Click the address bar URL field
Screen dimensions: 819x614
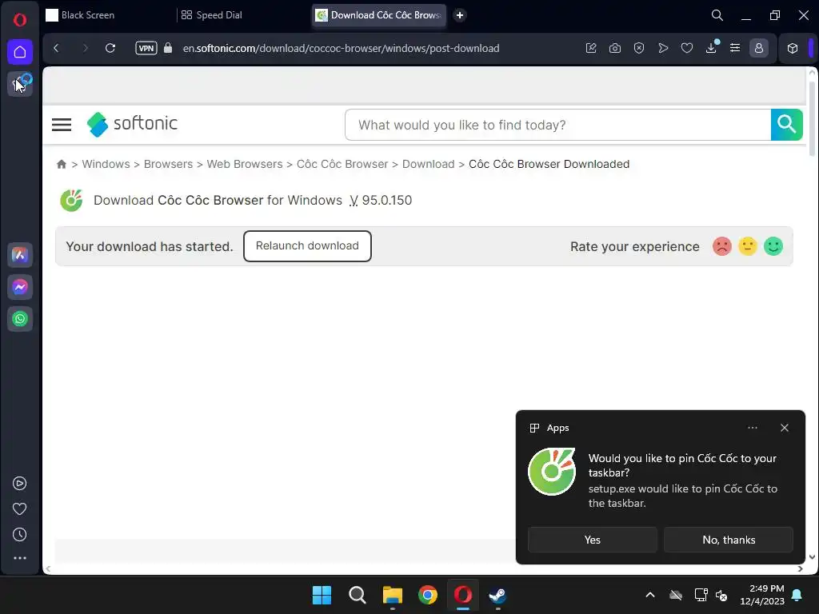(341, 48)
